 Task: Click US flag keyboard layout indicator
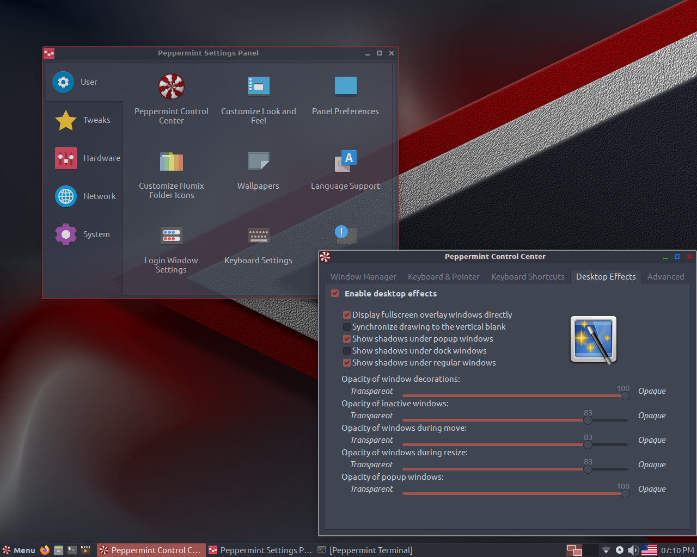click(649, 550)
